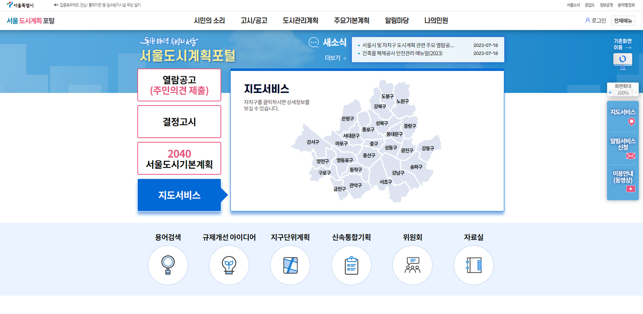Select 광진구 on the map
The image size is (643, 314).
407,150
